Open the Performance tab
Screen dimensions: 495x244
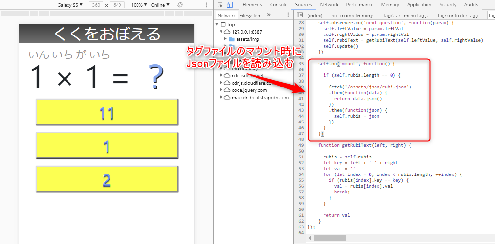click(x=359, y=5)
